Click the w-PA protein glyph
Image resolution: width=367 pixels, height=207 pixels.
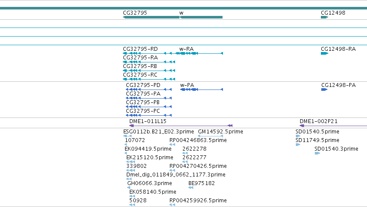pyautogui.click(x=201, y=90)
